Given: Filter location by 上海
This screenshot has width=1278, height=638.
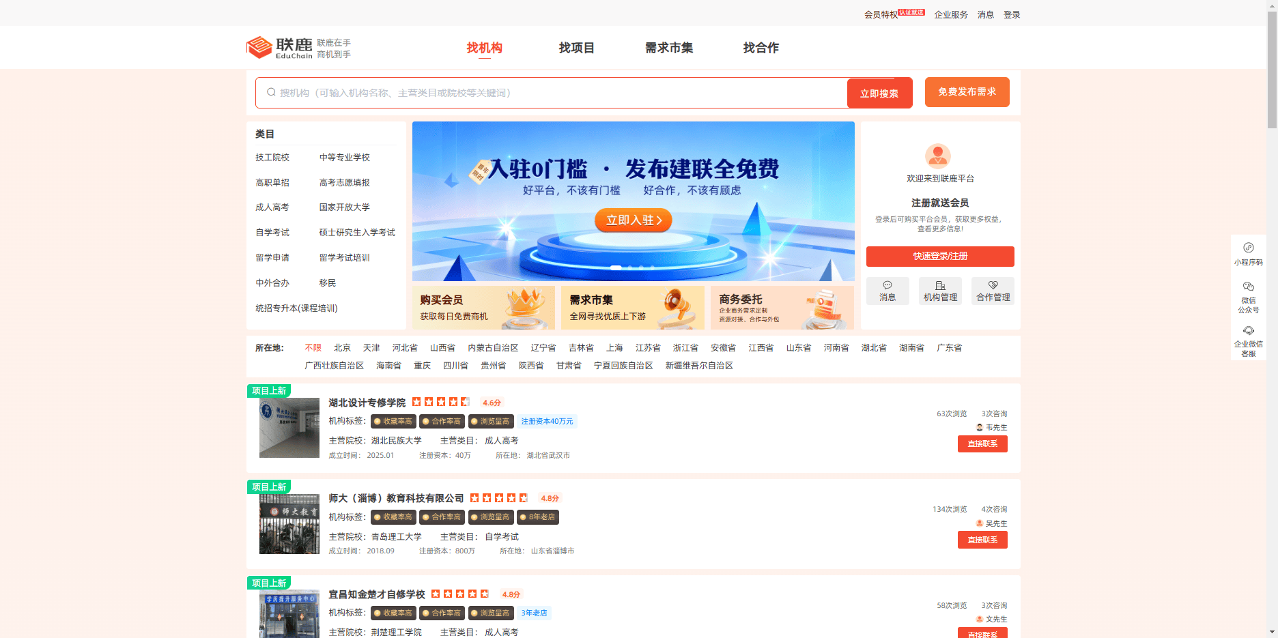Looking at the screenshot, I should coord(614,348).
